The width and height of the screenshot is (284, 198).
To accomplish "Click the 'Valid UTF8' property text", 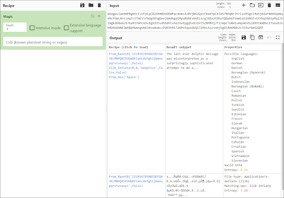I will pos(233,165).
